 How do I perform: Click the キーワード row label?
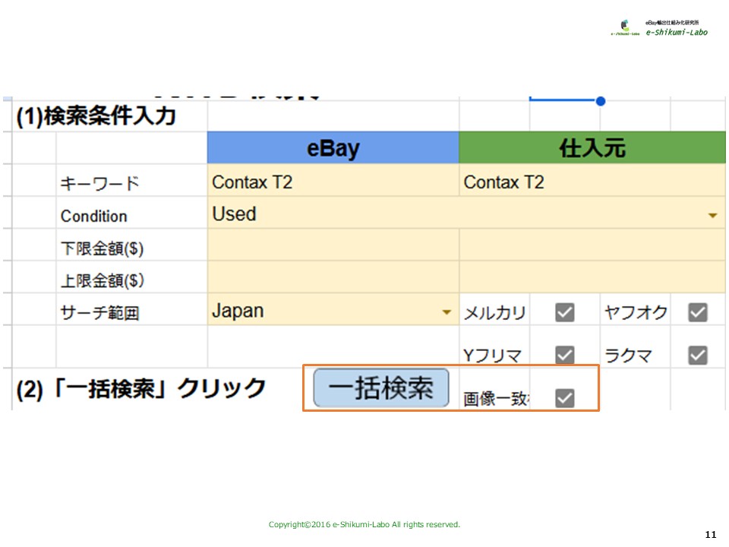100,184
